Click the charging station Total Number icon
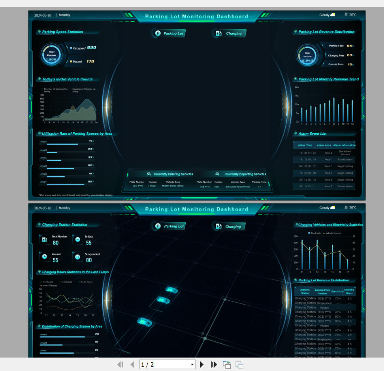 (45, 240)
